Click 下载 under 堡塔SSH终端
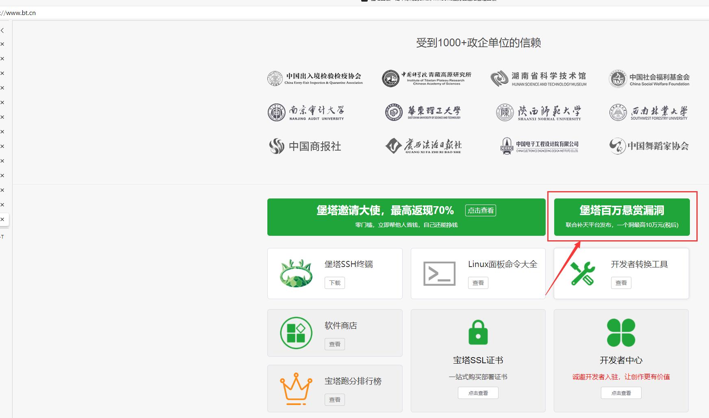Screen dimensions: 709x418 point(335,283)
